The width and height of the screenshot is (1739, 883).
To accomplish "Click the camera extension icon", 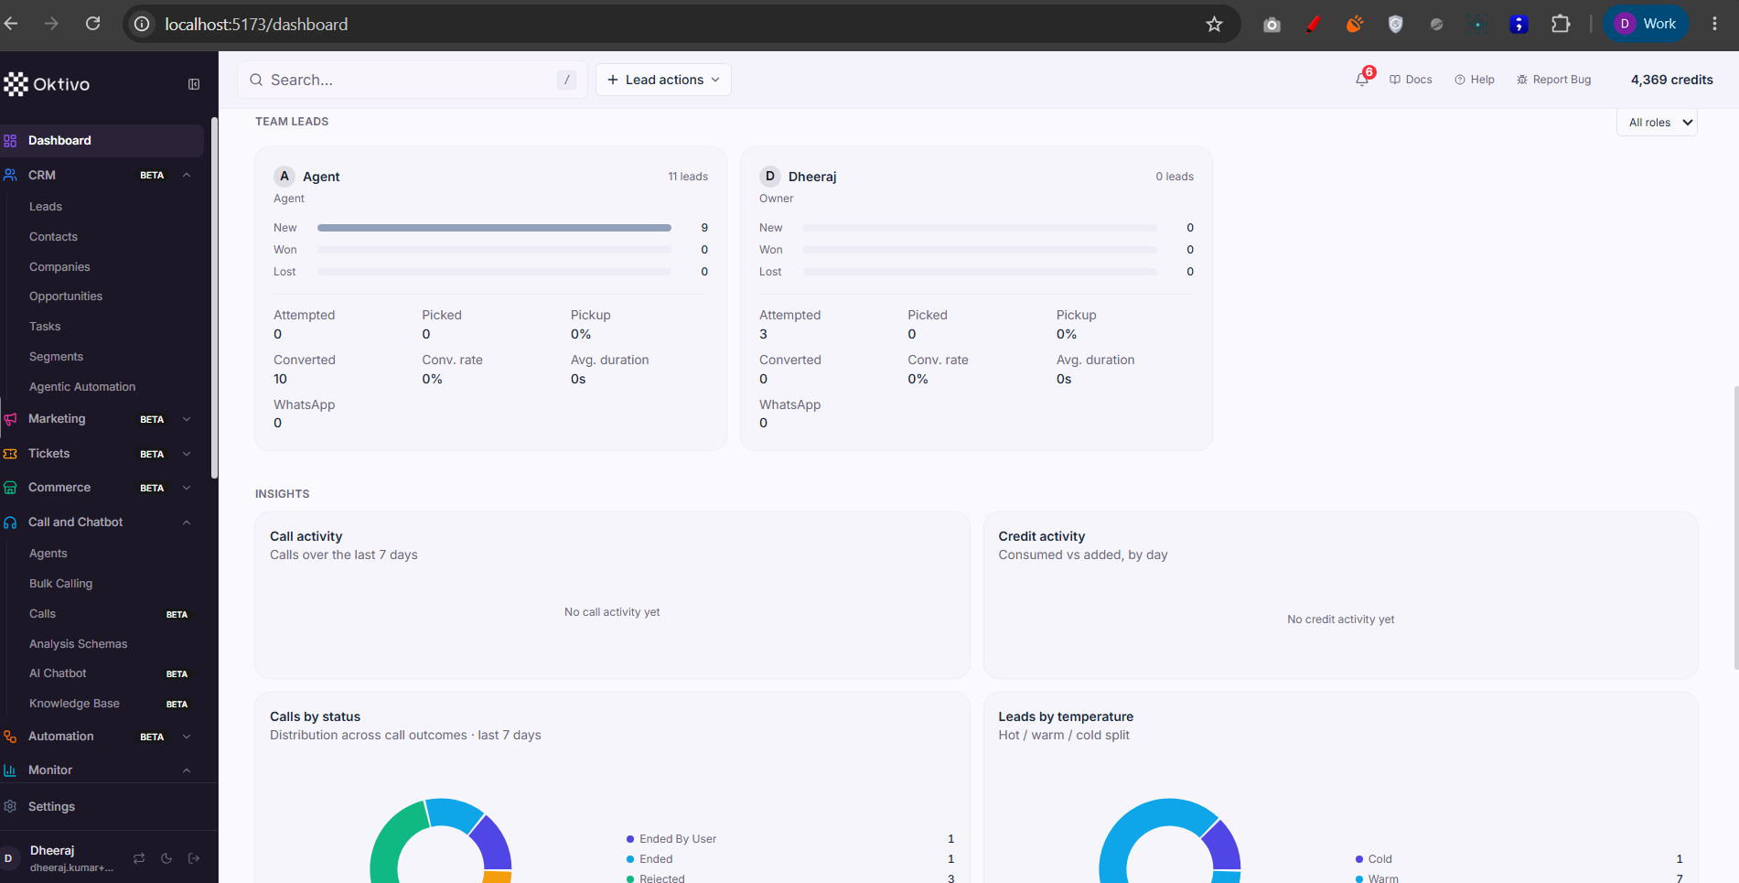I will tap(1272, 25).
